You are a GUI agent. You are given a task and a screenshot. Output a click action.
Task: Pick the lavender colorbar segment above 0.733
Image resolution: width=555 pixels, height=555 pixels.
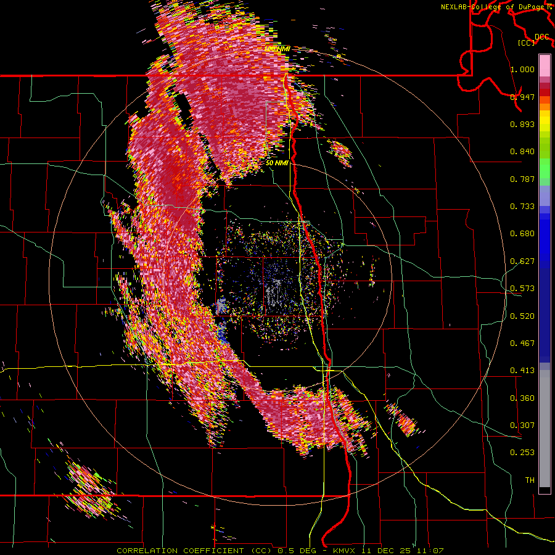coord(545,195)
